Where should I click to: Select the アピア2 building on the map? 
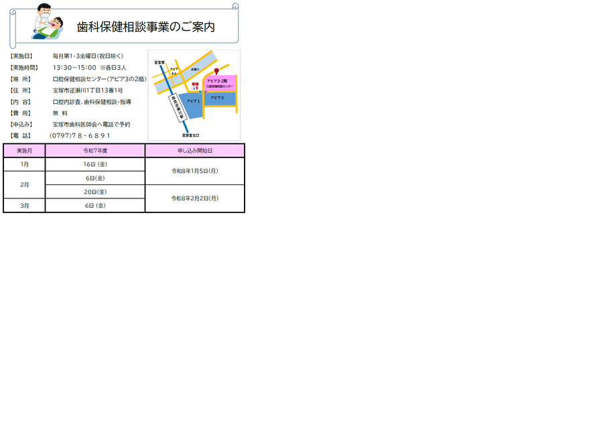[x=217, y=98]
